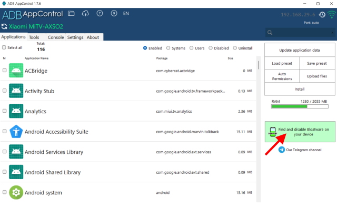Click the Android system gear icon

[16, 192]
